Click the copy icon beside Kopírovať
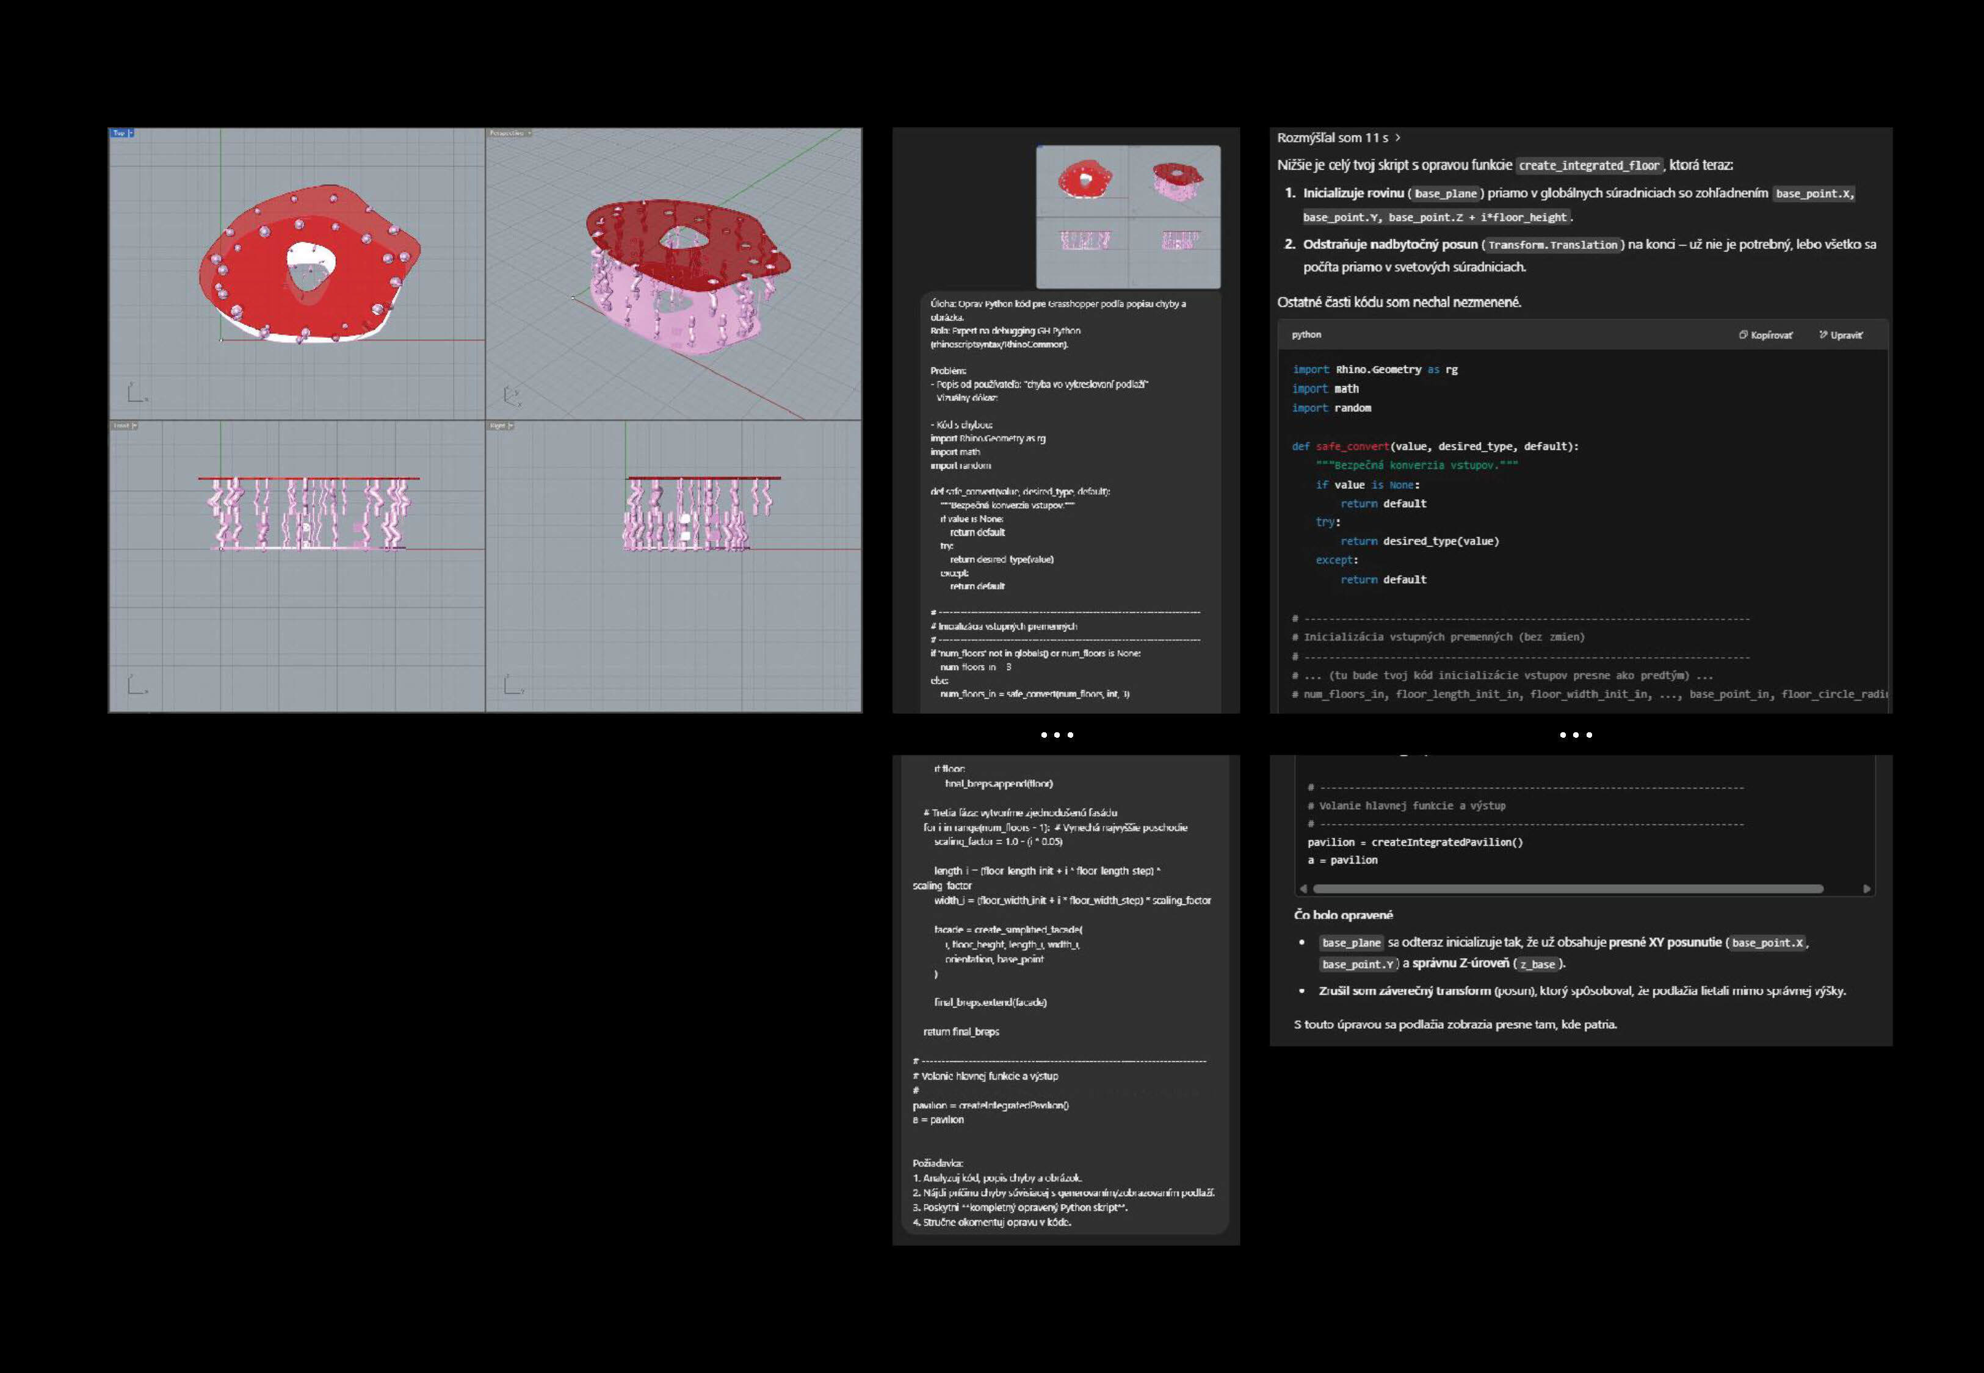Viewport: 1984px width, 1373px height. point(1743,336)
